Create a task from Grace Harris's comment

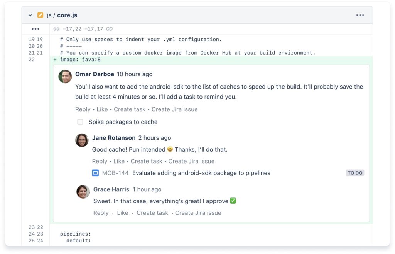point(152,212)
